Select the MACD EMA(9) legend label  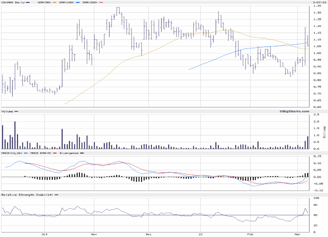42,153
